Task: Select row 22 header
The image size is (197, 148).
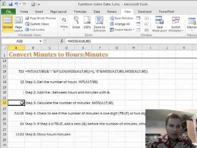Action: 5,103
